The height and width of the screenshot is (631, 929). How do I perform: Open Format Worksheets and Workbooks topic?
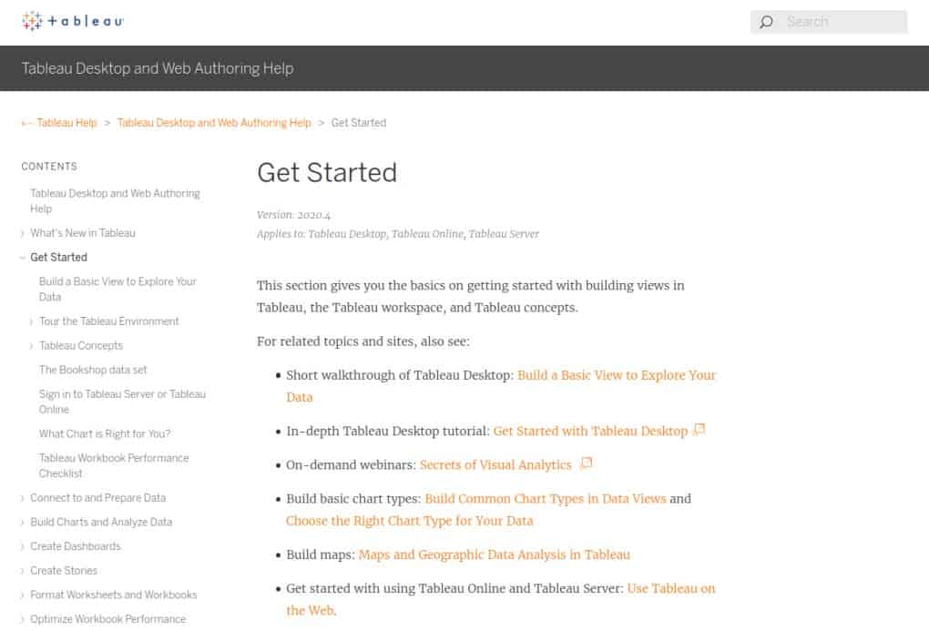click(x=113, y=595)
